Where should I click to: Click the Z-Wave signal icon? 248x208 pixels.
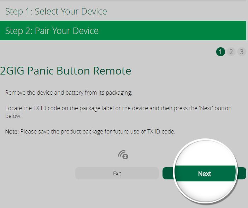tap(123, 154)
